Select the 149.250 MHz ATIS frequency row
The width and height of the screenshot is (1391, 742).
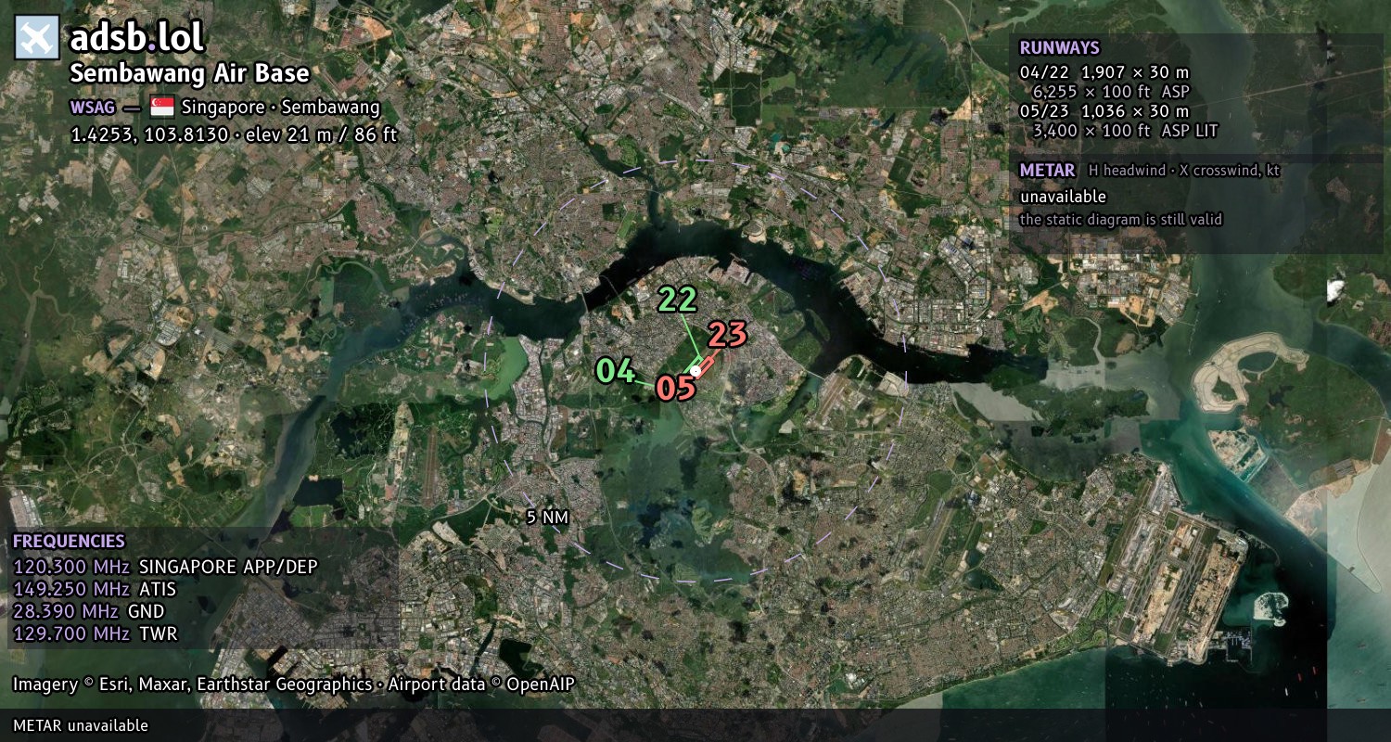[x=95, y=589]
